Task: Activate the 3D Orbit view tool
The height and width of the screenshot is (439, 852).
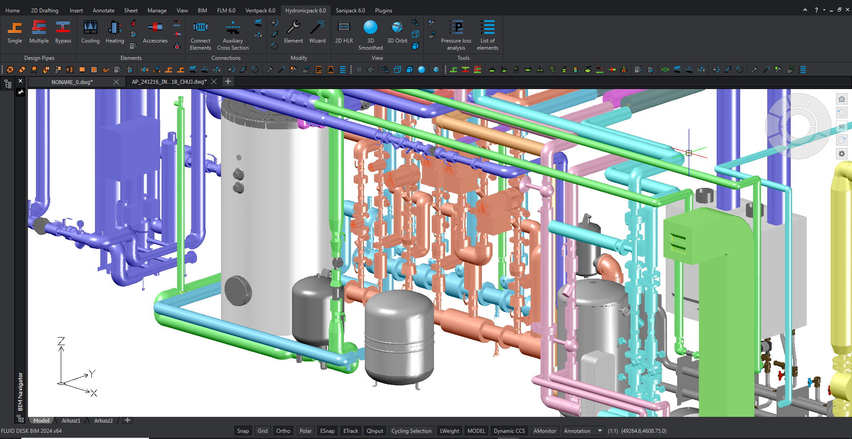Action: point(397,32)
